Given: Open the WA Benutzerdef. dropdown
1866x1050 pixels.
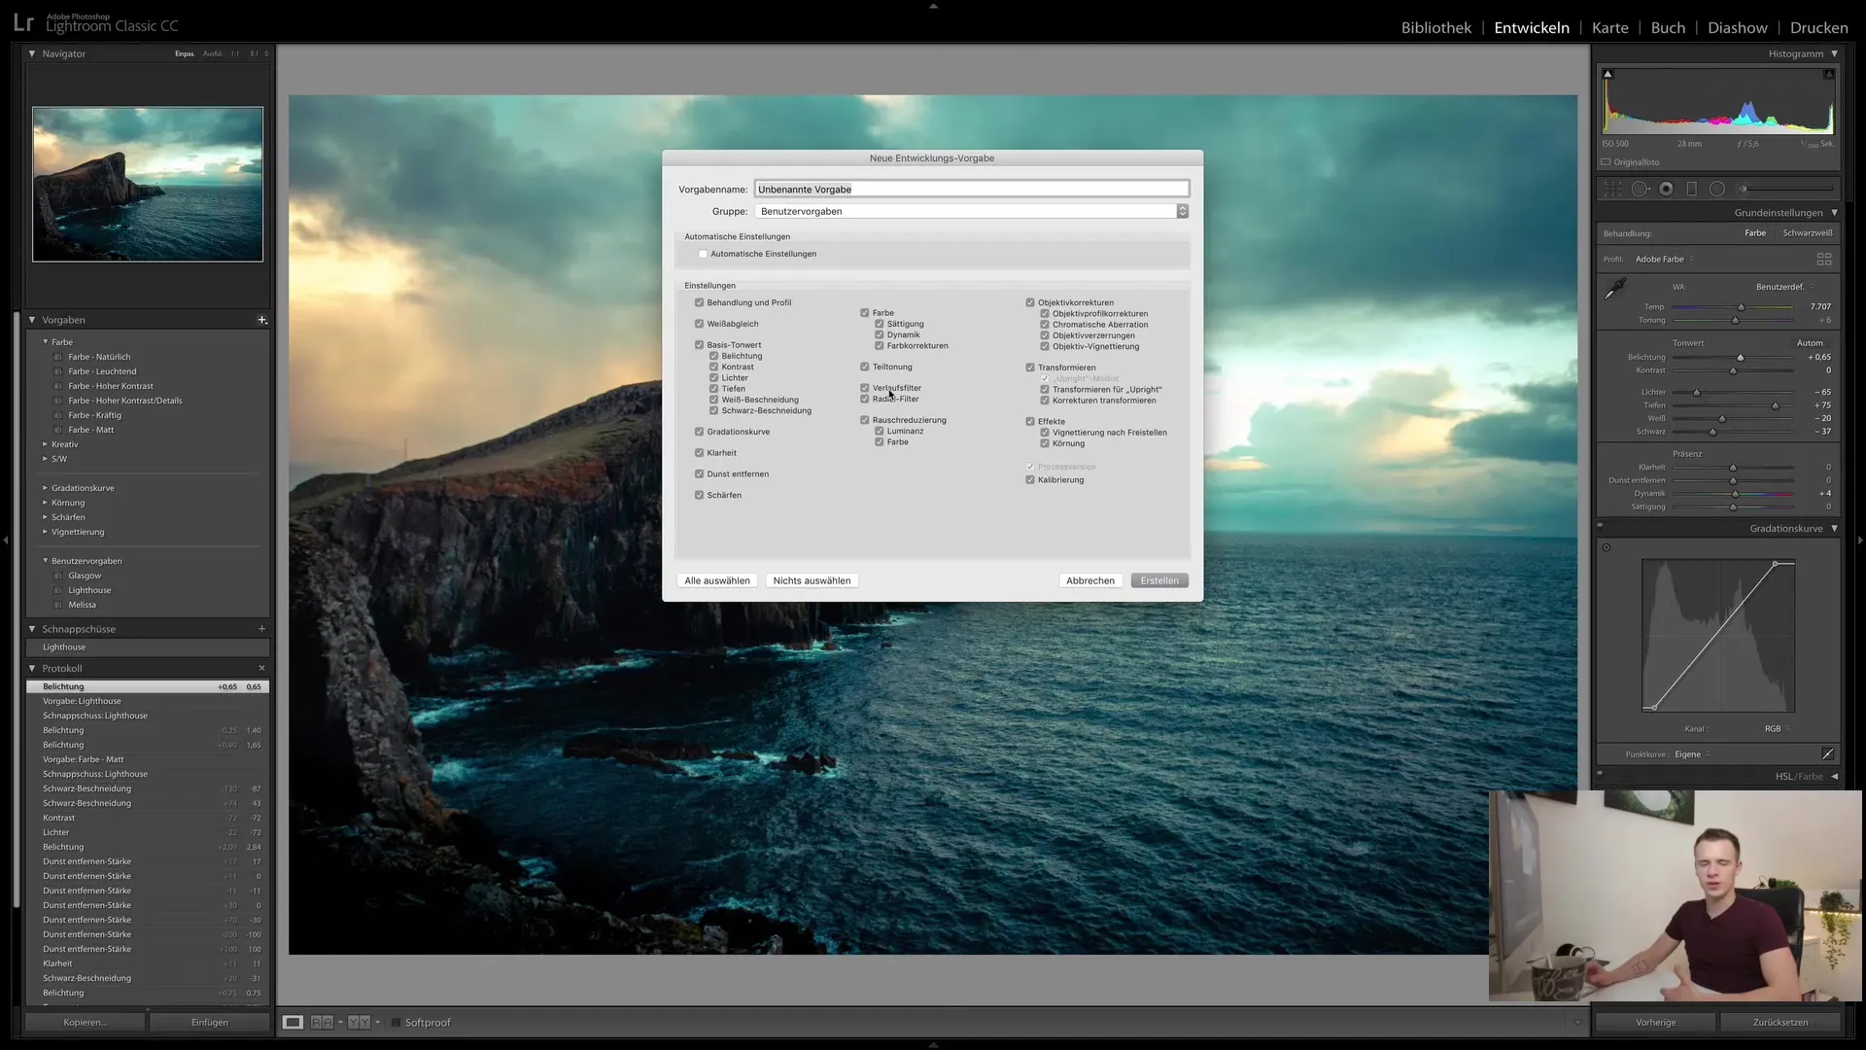Looking at the screenshot, I should [1784, 287].
